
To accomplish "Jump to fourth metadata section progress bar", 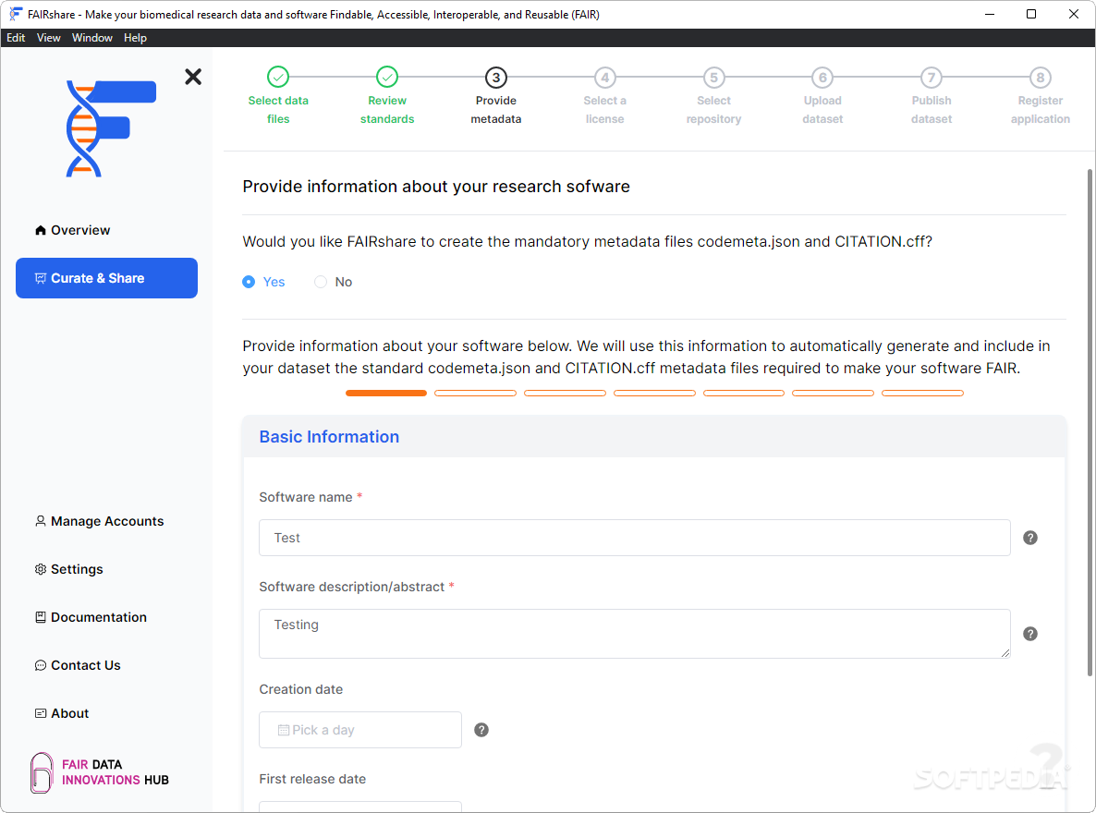I will (x=654, y=393).
